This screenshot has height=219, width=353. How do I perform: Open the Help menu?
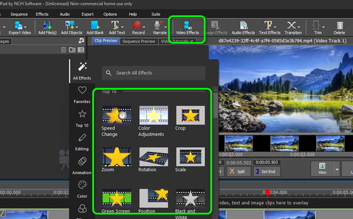coord(133,14)
